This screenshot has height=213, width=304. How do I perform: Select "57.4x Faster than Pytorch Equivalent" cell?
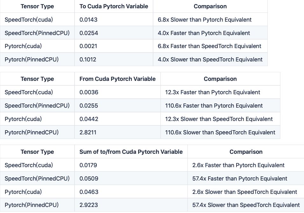[x=240, y=179]
